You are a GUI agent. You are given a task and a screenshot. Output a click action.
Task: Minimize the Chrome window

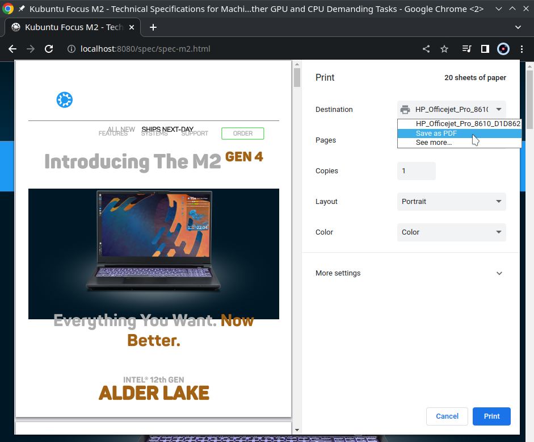tap(499, 9)
